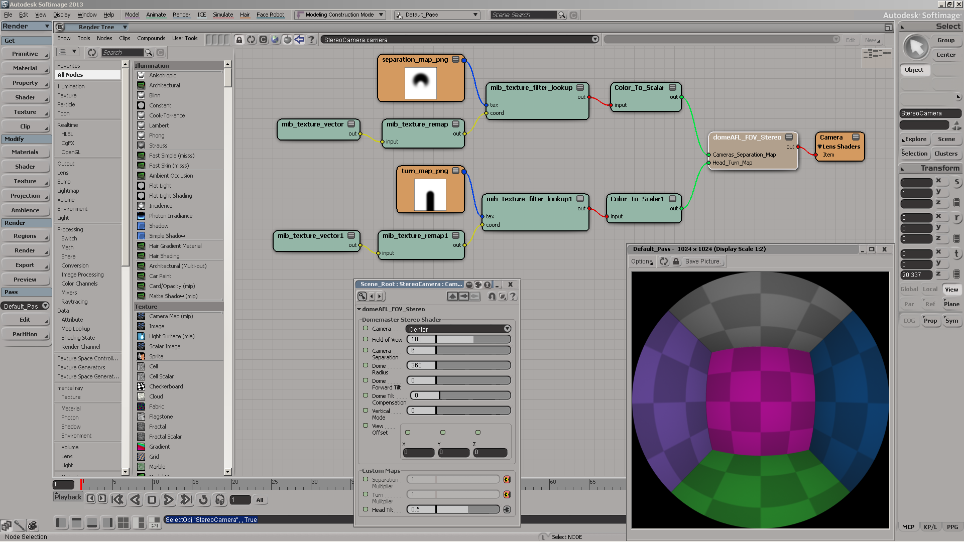The height and width of the screenshot is (542, 964).
Task: Click the render tree refresh icon
Action: coord(251,40)
